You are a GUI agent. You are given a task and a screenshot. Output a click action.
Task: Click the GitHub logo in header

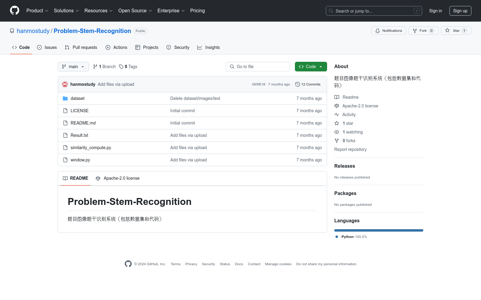(x=14, y=10)
